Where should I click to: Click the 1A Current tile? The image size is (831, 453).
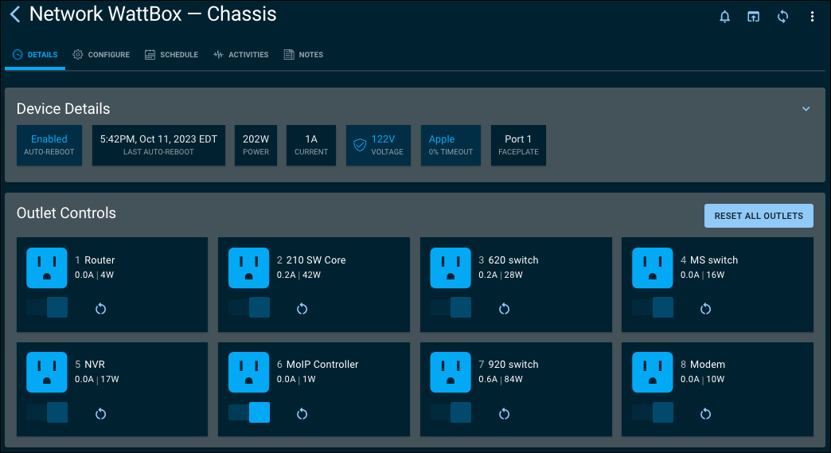point(311,145)
